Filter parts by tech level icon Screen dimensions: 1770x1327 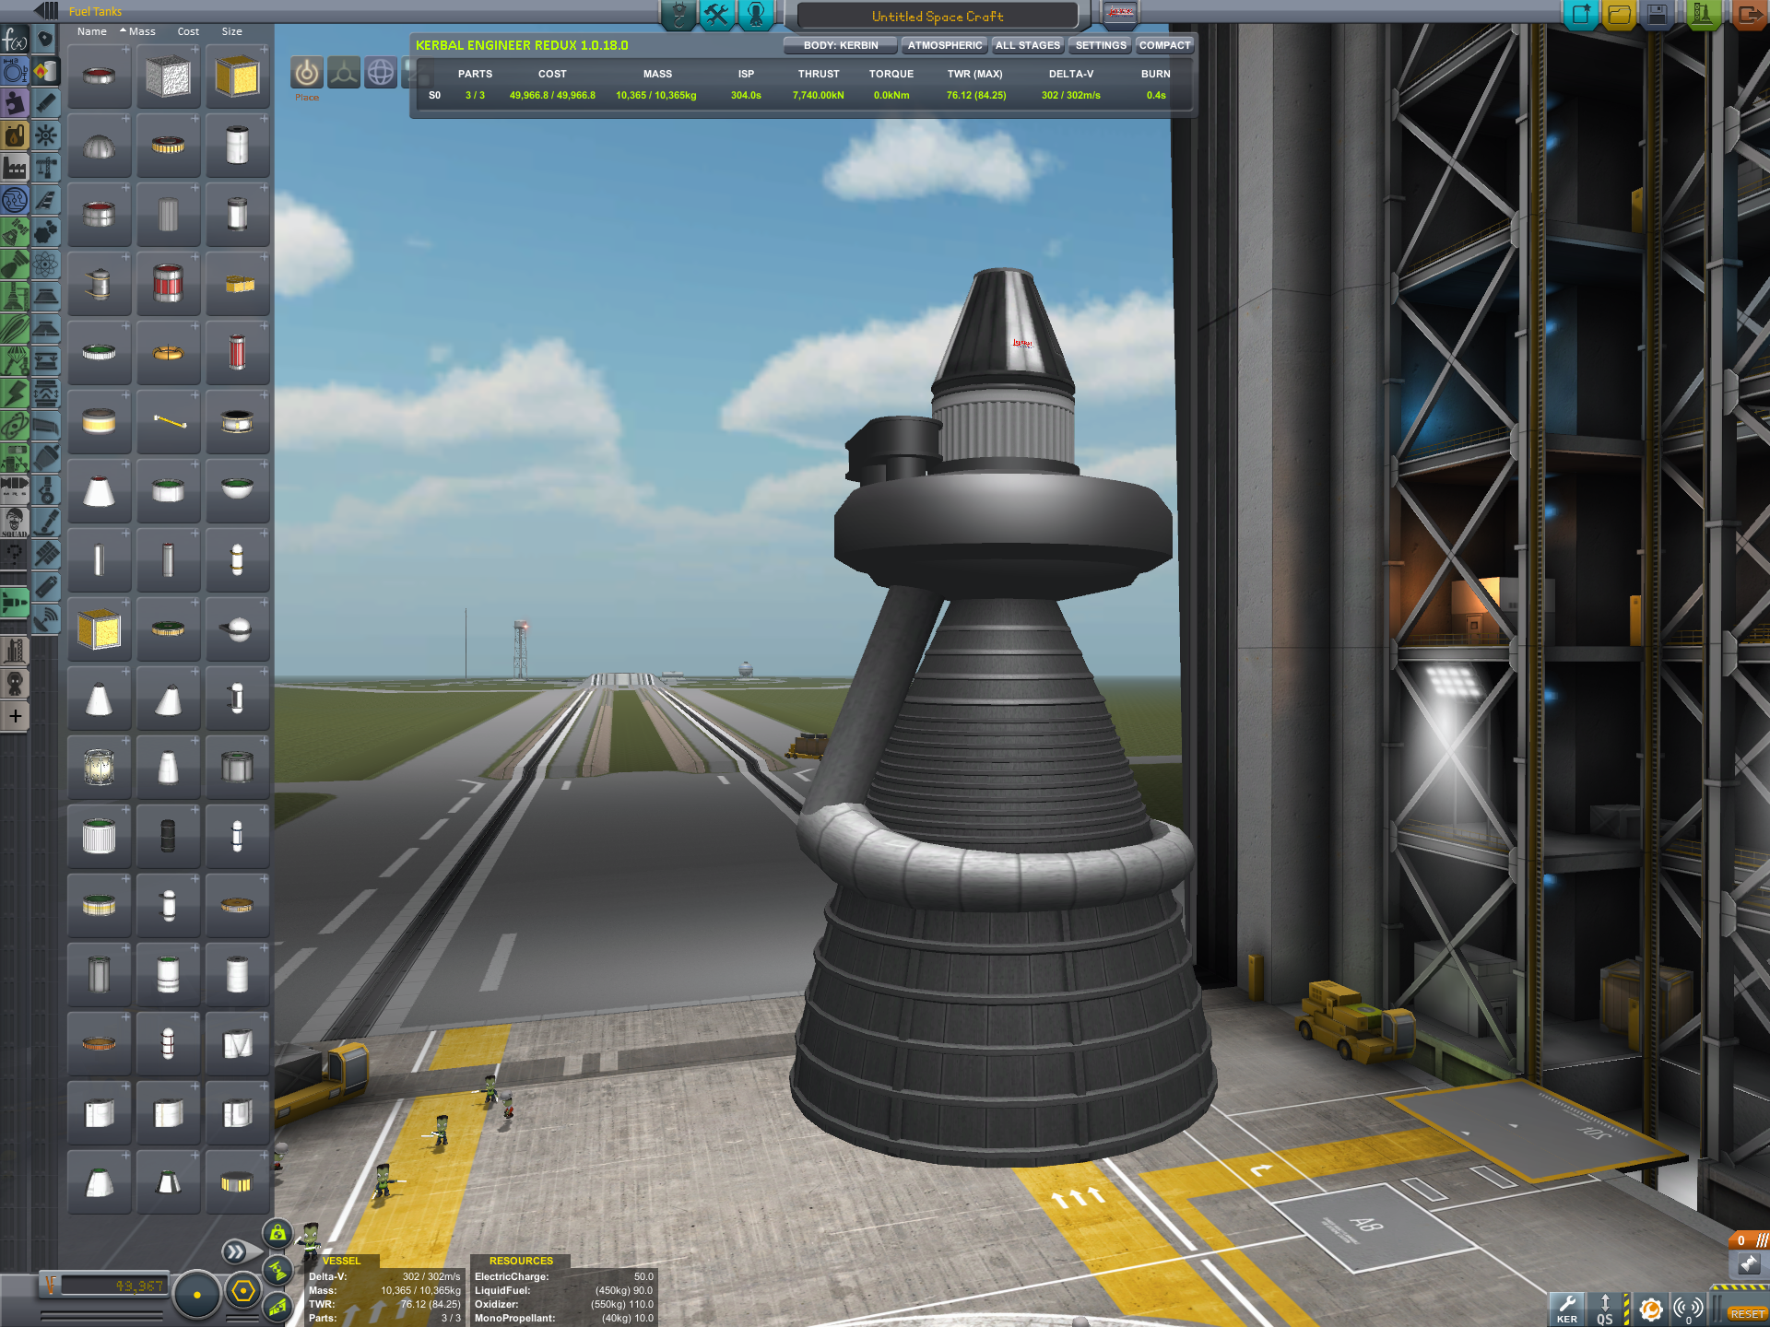15,200
